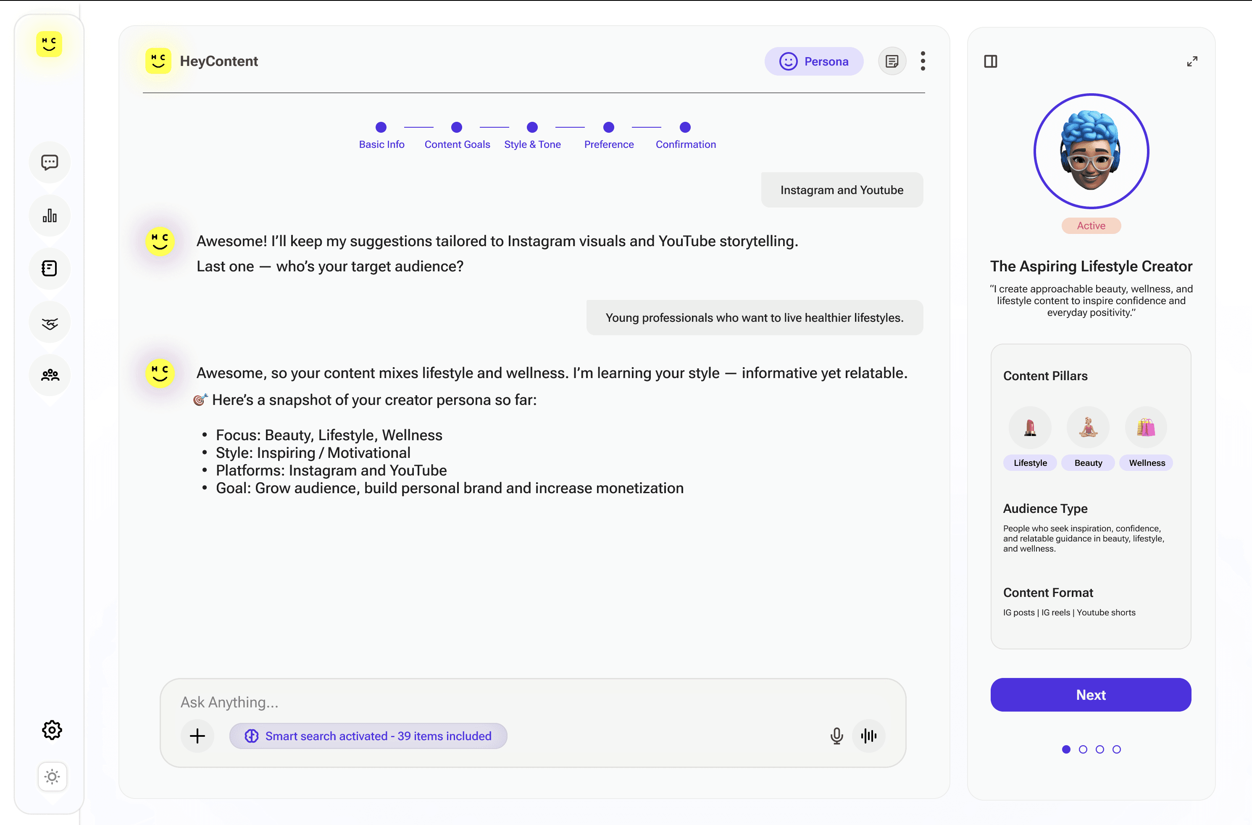
Task: Click the plus attachment button
Action: coord(197,736)
